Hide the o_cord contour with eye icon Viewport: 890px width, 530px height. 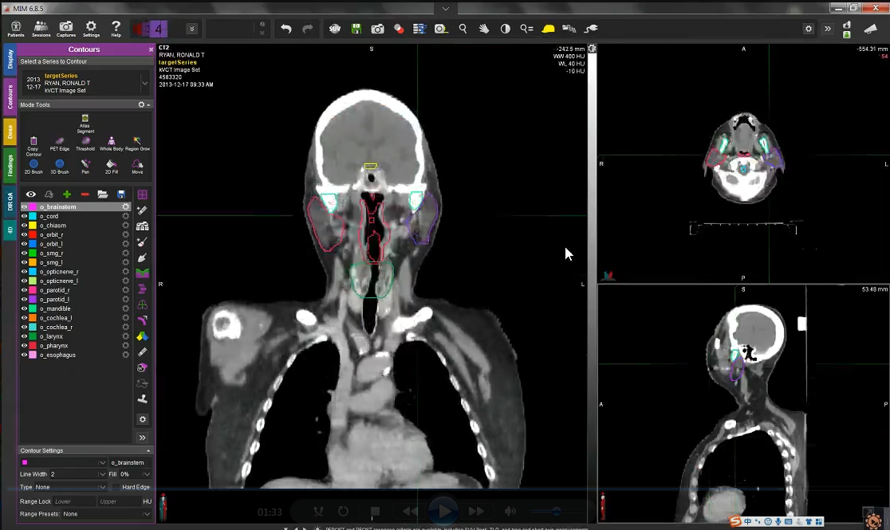24,216
